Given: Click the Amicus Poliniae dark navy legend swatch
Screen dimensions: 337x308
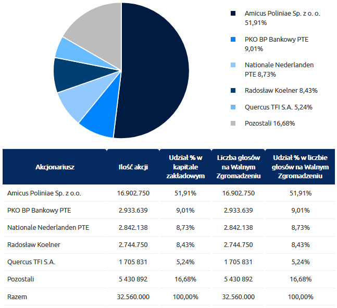Looking at the screenshot, I should [233, 14].
